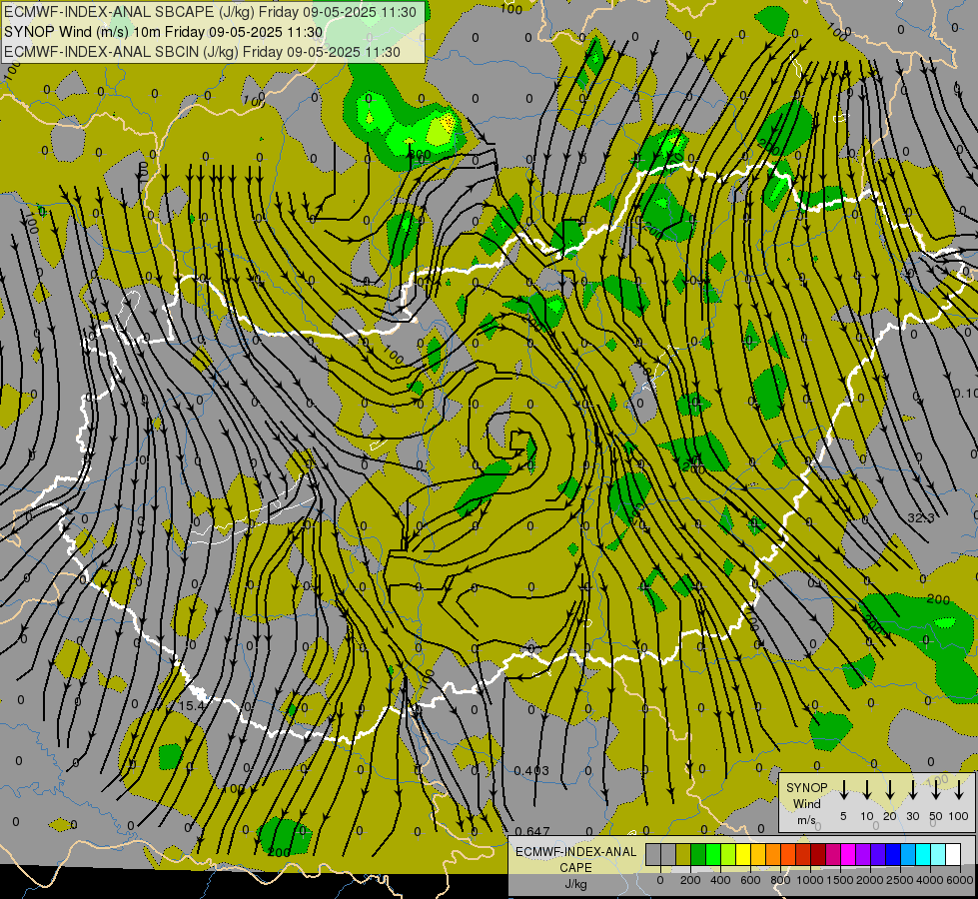Click the '1000' tick label in CAPE legend
Viewport: 978px width, 899px height.
coord(810,880)
